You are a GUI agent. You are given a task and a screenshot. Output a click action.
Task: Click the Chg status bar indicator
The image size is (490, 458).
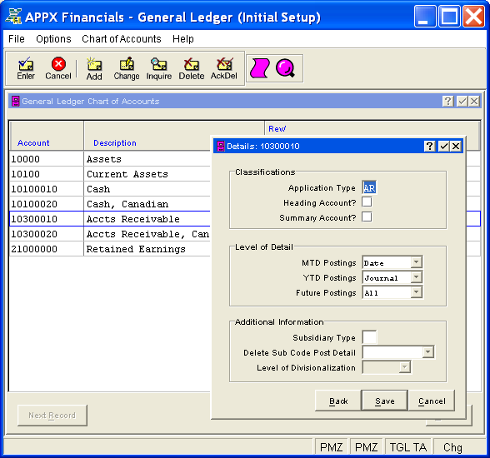(x=452, y=447)
